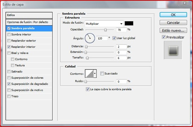Click the Extensión slider handle

click(x=86, y=52)
